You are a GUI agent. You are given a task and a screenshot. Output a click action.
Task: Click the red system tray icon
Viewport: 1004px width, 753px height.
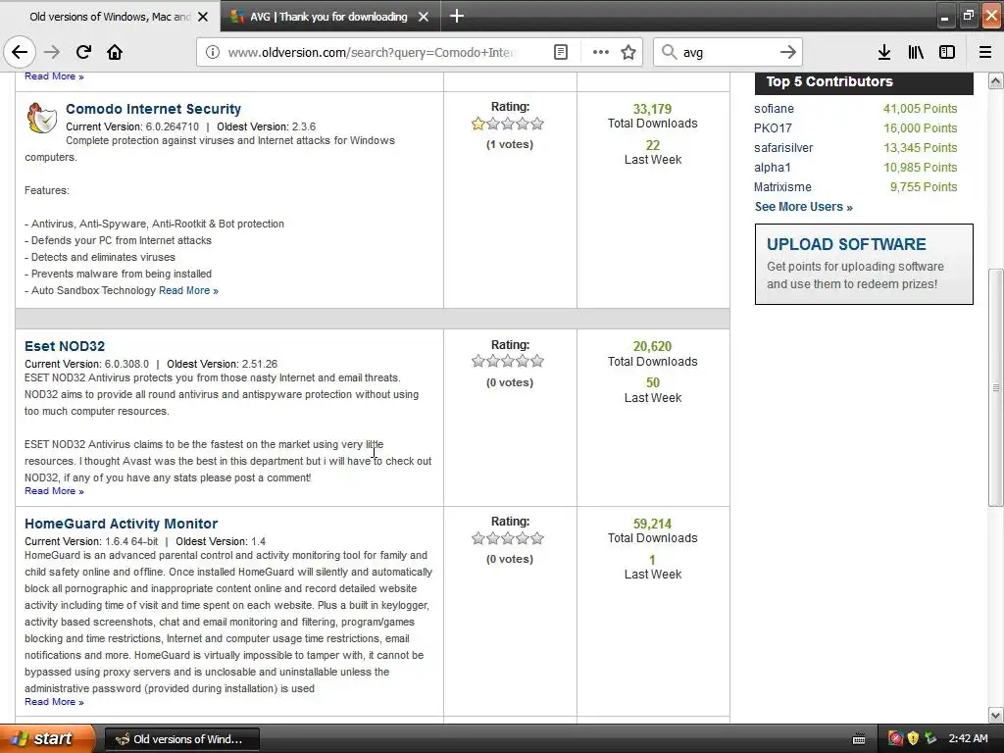pos(896,739)
